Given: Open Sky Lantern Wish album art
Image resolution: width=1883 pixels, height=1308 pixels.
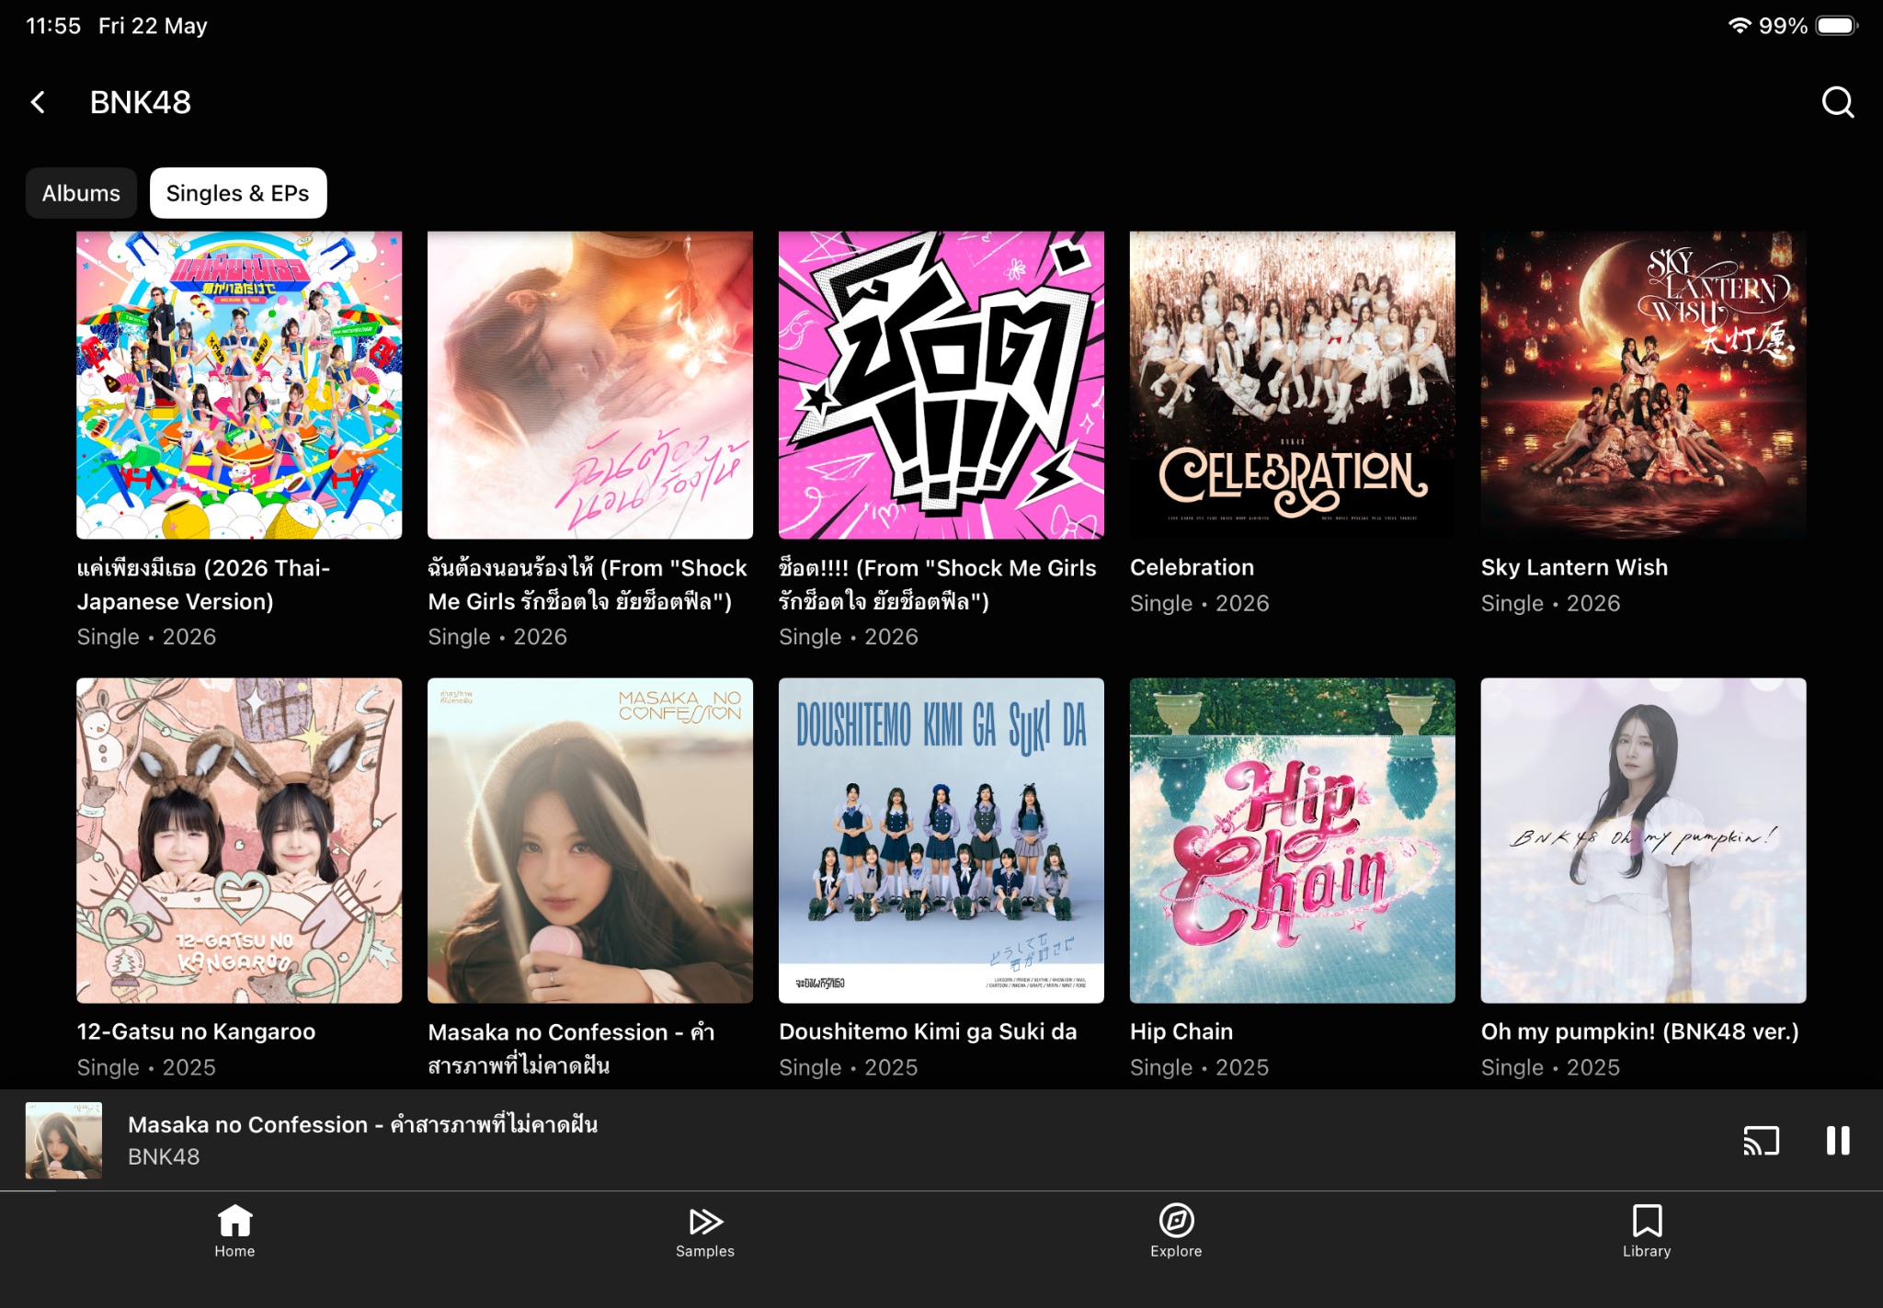Looking at the screenshot, I should click(x=1643, y=385).
